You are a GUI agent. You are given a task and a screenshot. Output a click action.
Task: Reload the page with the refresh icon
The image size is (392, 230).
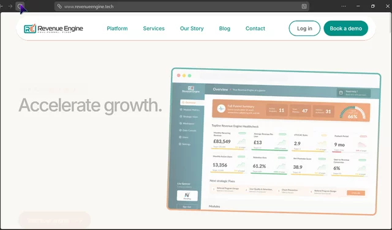click(x=20, y=6)
